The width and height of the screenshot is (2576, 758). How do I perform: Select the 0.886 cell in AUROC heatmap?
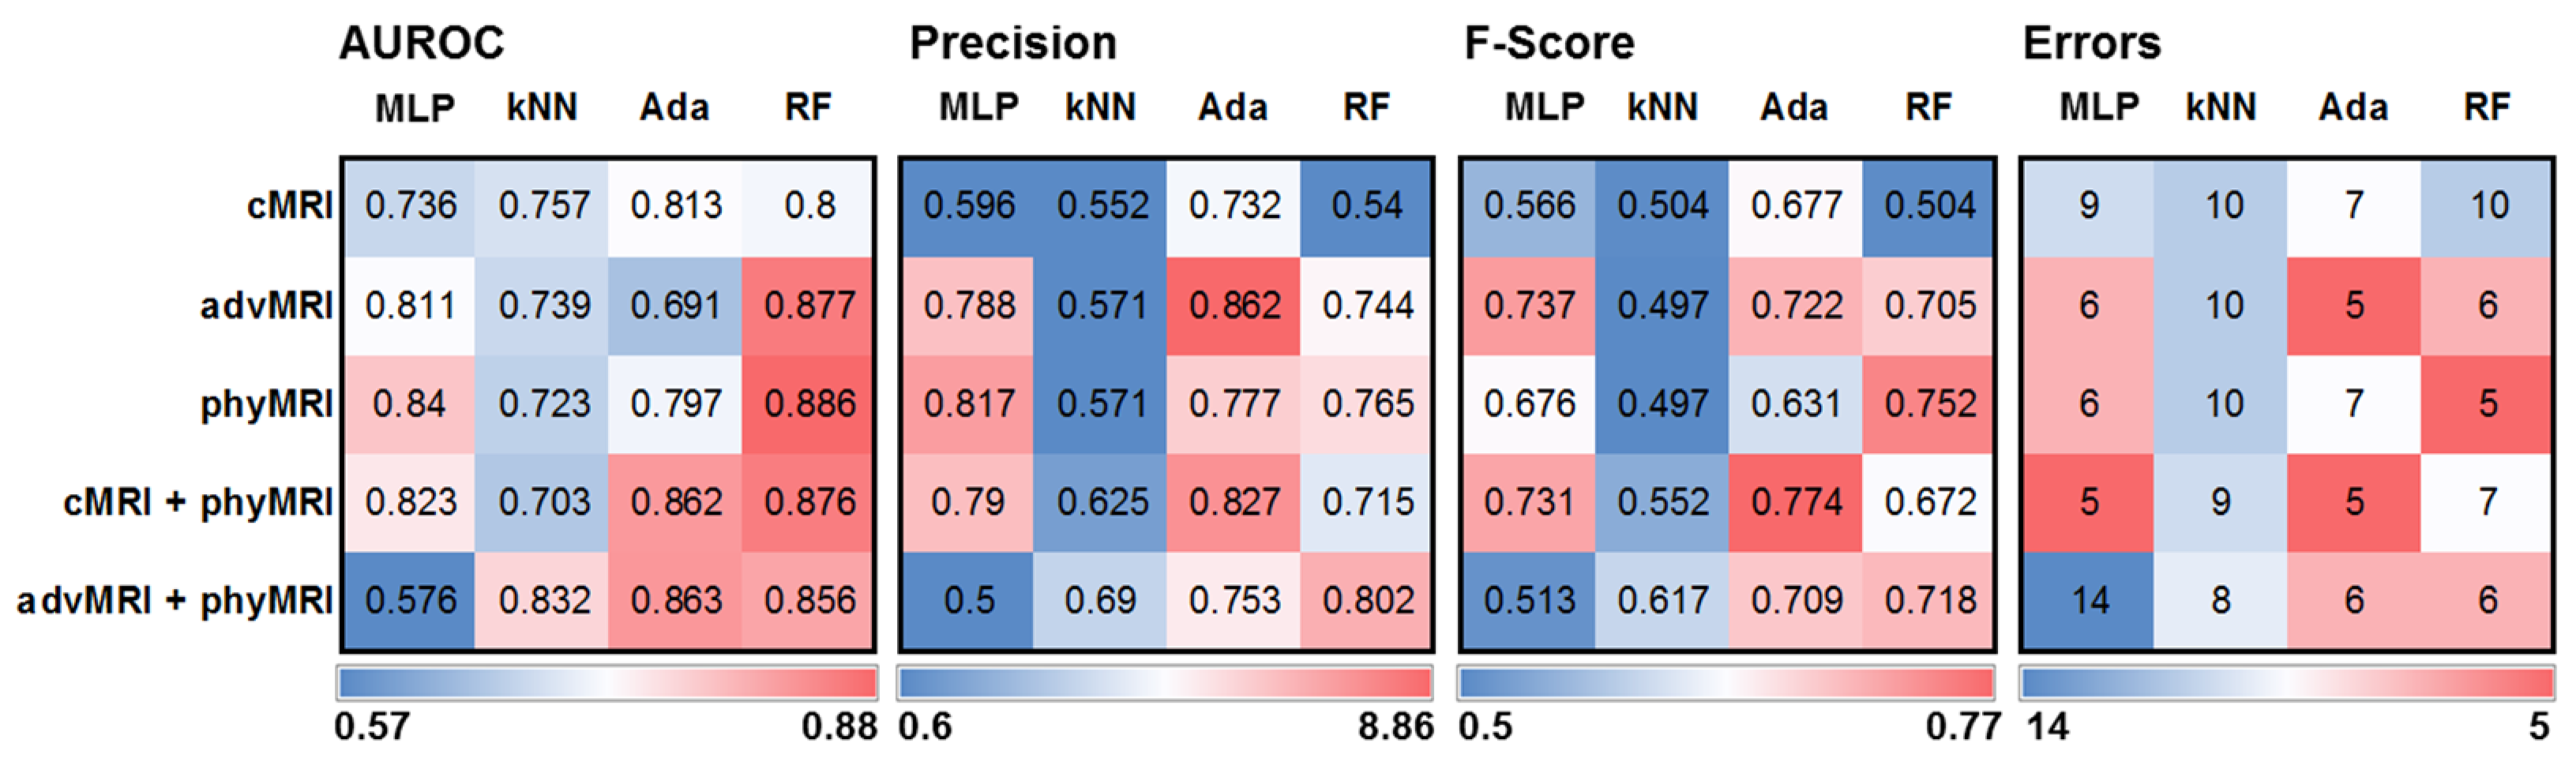pyautogui.click(x=809, y=404)
